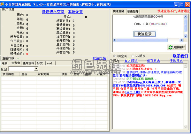
Task: Click the log area scroll up arrow
Action: pos(185,66)
